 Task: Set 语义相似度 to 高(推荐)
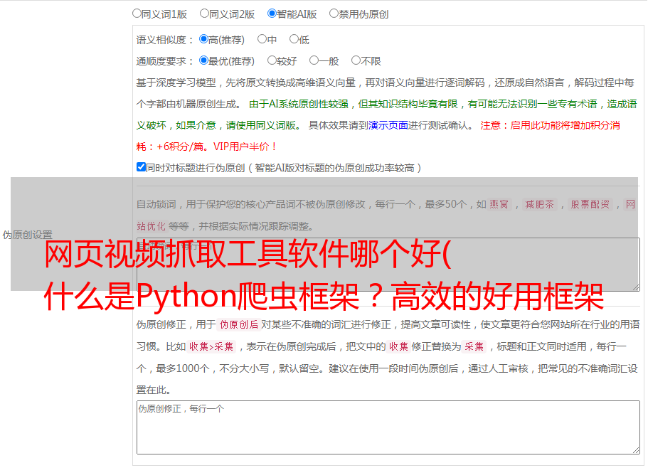point(203,39)
